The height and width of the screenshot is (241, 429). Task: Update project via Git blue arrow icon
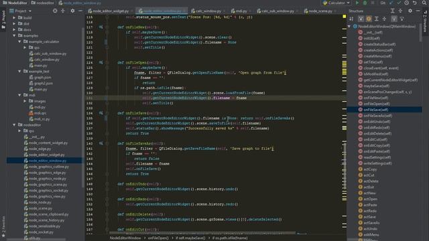pyautogui.click(x=391, y=3)
